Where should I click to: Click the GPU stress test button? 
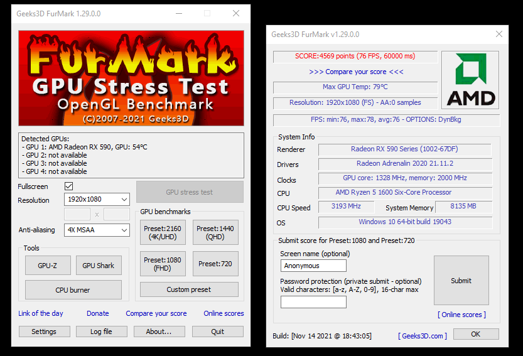(x=190, y=192)
